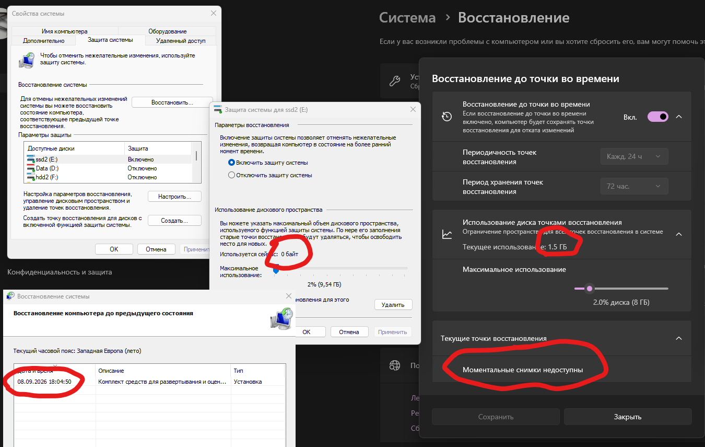The height and width of the screenshot is (447, 705).
Task: Click the Создать... button
Action: coord(175,221)
